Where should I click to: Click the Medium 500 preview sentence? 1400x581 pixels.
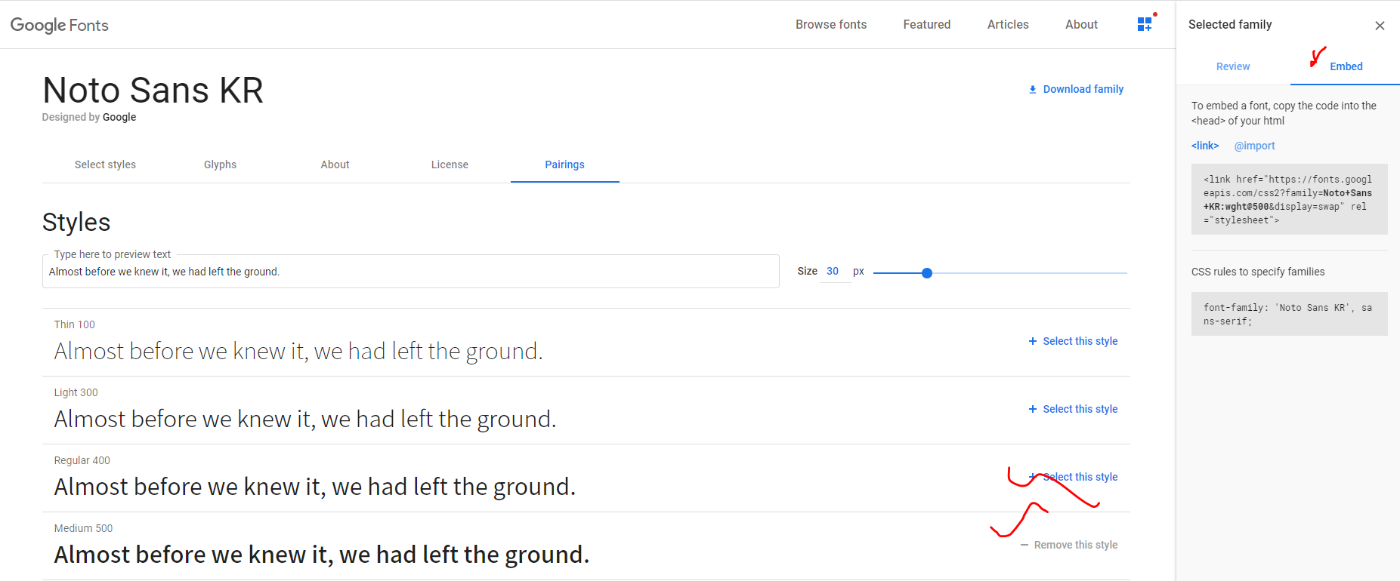(322, 555)
